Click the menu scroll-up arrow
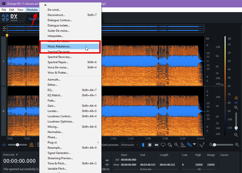The image size is (242, 173). click(45, 5)
